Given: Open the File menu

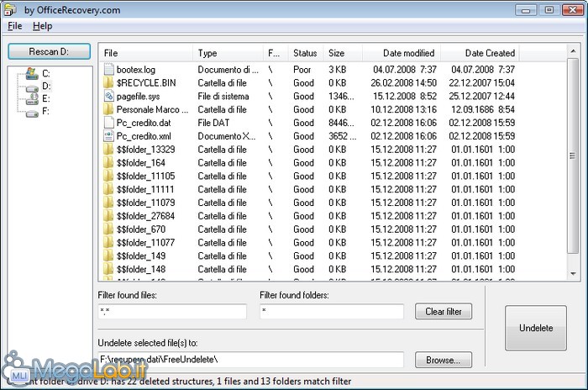Looking at the screenshot, I should coord(14,26).
